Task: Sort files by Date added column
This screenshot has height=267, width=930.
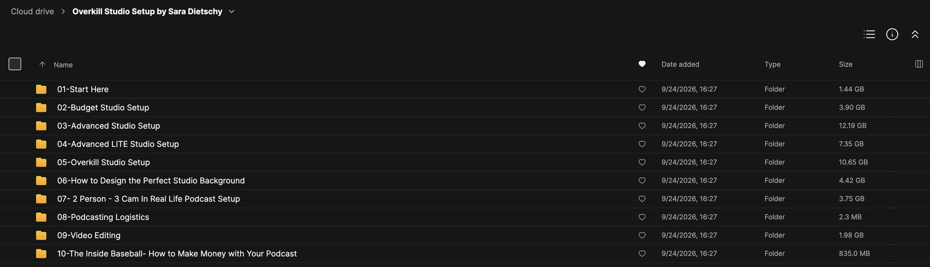Action: tap(680, 64)
